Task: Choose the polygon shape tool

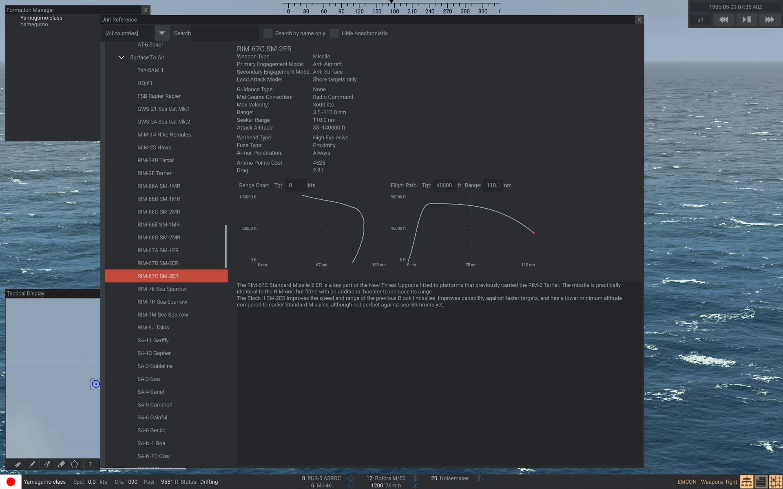Action: (x=74, y=464)
